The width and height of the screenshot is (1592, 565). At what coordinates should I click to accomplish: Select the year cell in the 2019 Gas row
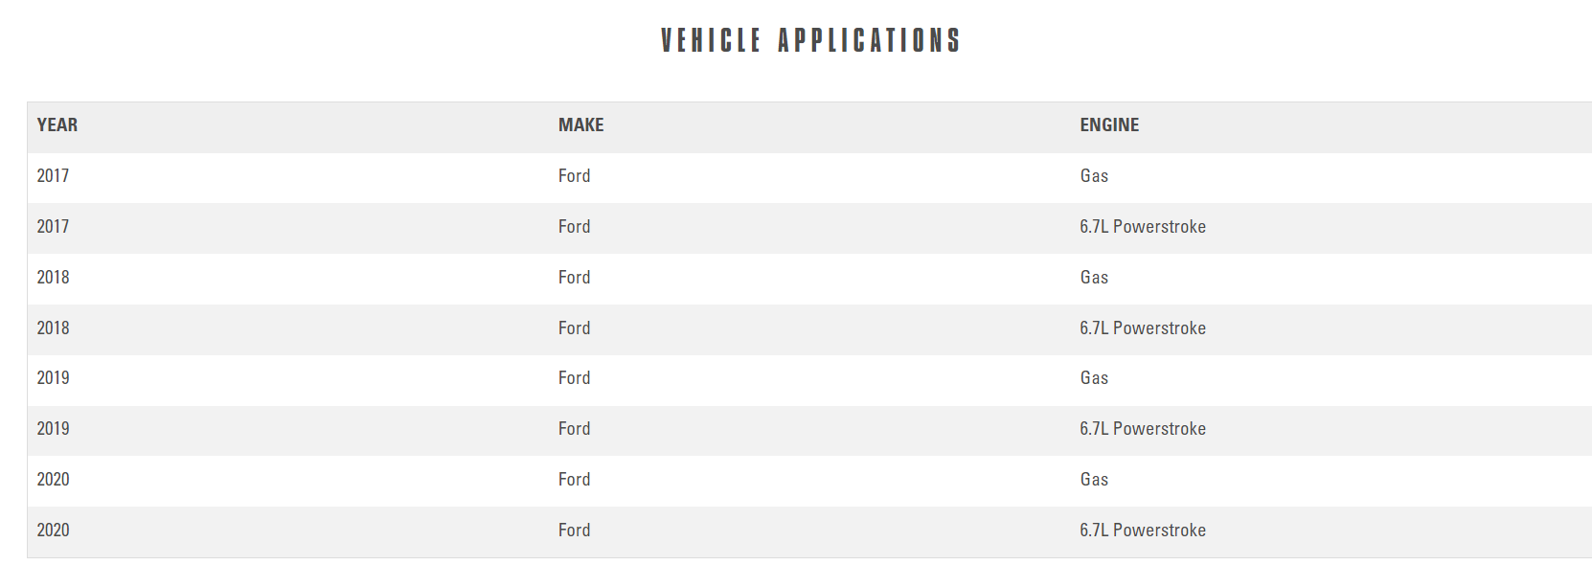point(54,378)
